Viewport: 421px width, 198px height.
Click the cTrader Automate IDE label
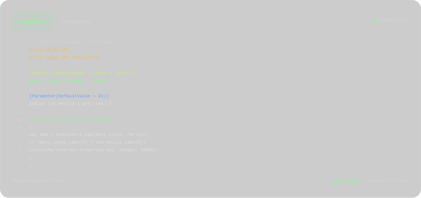tap(38, 181)
